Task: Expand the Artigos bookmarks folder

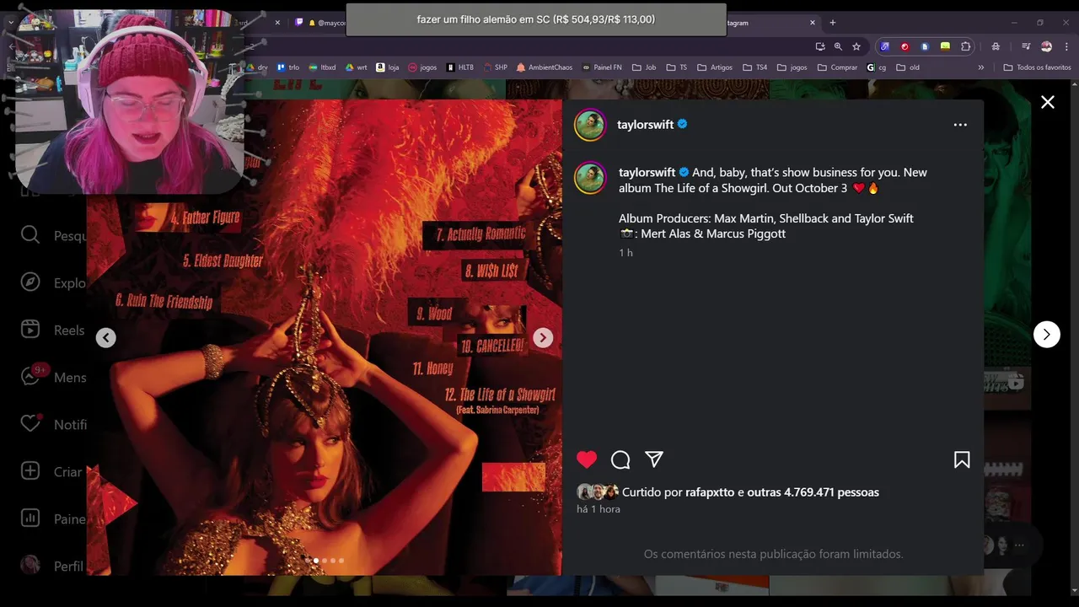Action: coord(715,67)
